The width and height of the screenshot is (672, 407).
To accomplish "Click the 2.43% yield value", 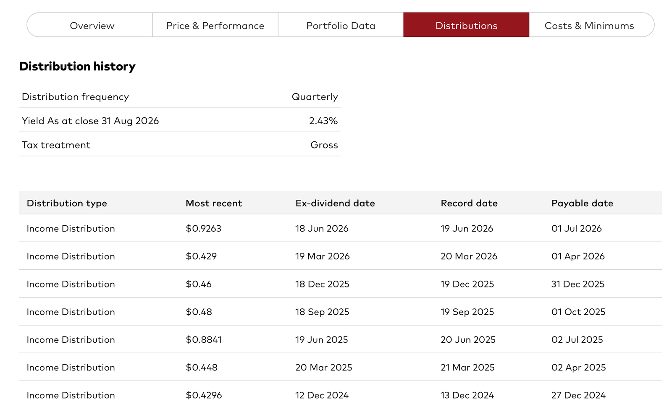I will [323, 121].
